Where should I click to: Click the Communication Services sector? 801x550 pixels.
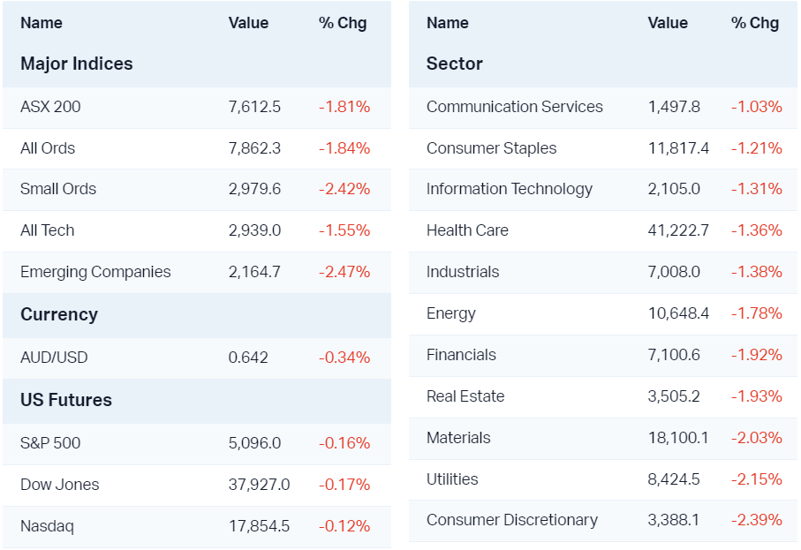[x=515, y=107]
